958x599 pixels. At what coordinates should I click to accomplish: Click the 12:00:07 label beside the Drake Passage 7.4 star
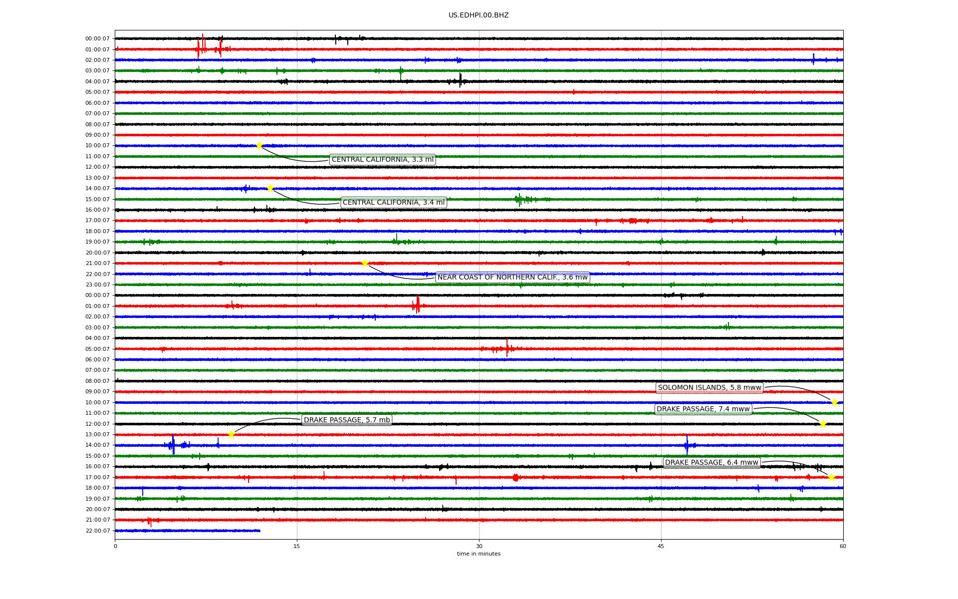point(97,424)
